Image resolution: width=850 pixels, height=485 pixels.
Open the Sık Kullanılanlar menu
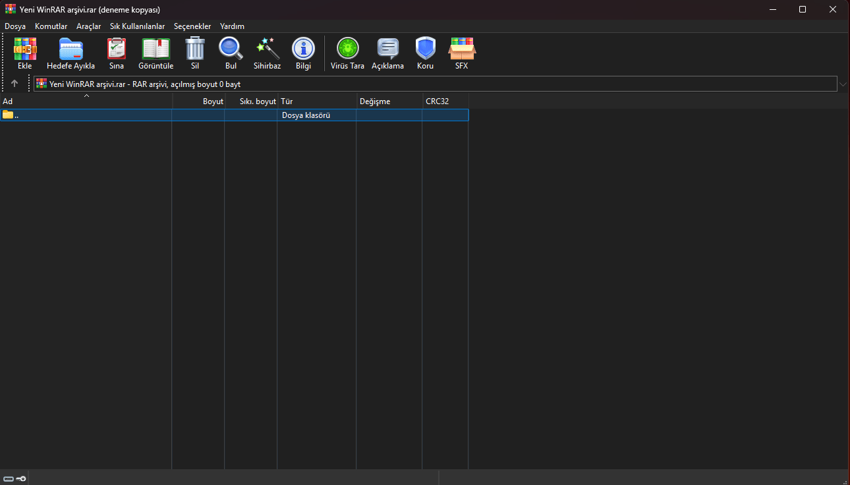(x=137, y=26)
